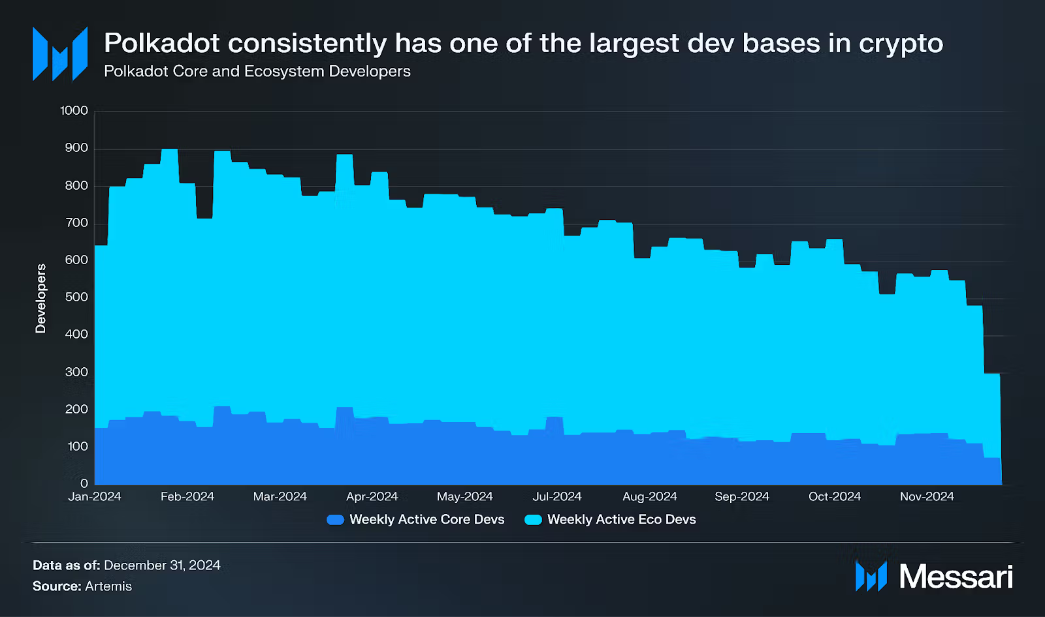Click the 900 y-axis value
This screenshot has height=617, width=1045.
pos(76,148)
